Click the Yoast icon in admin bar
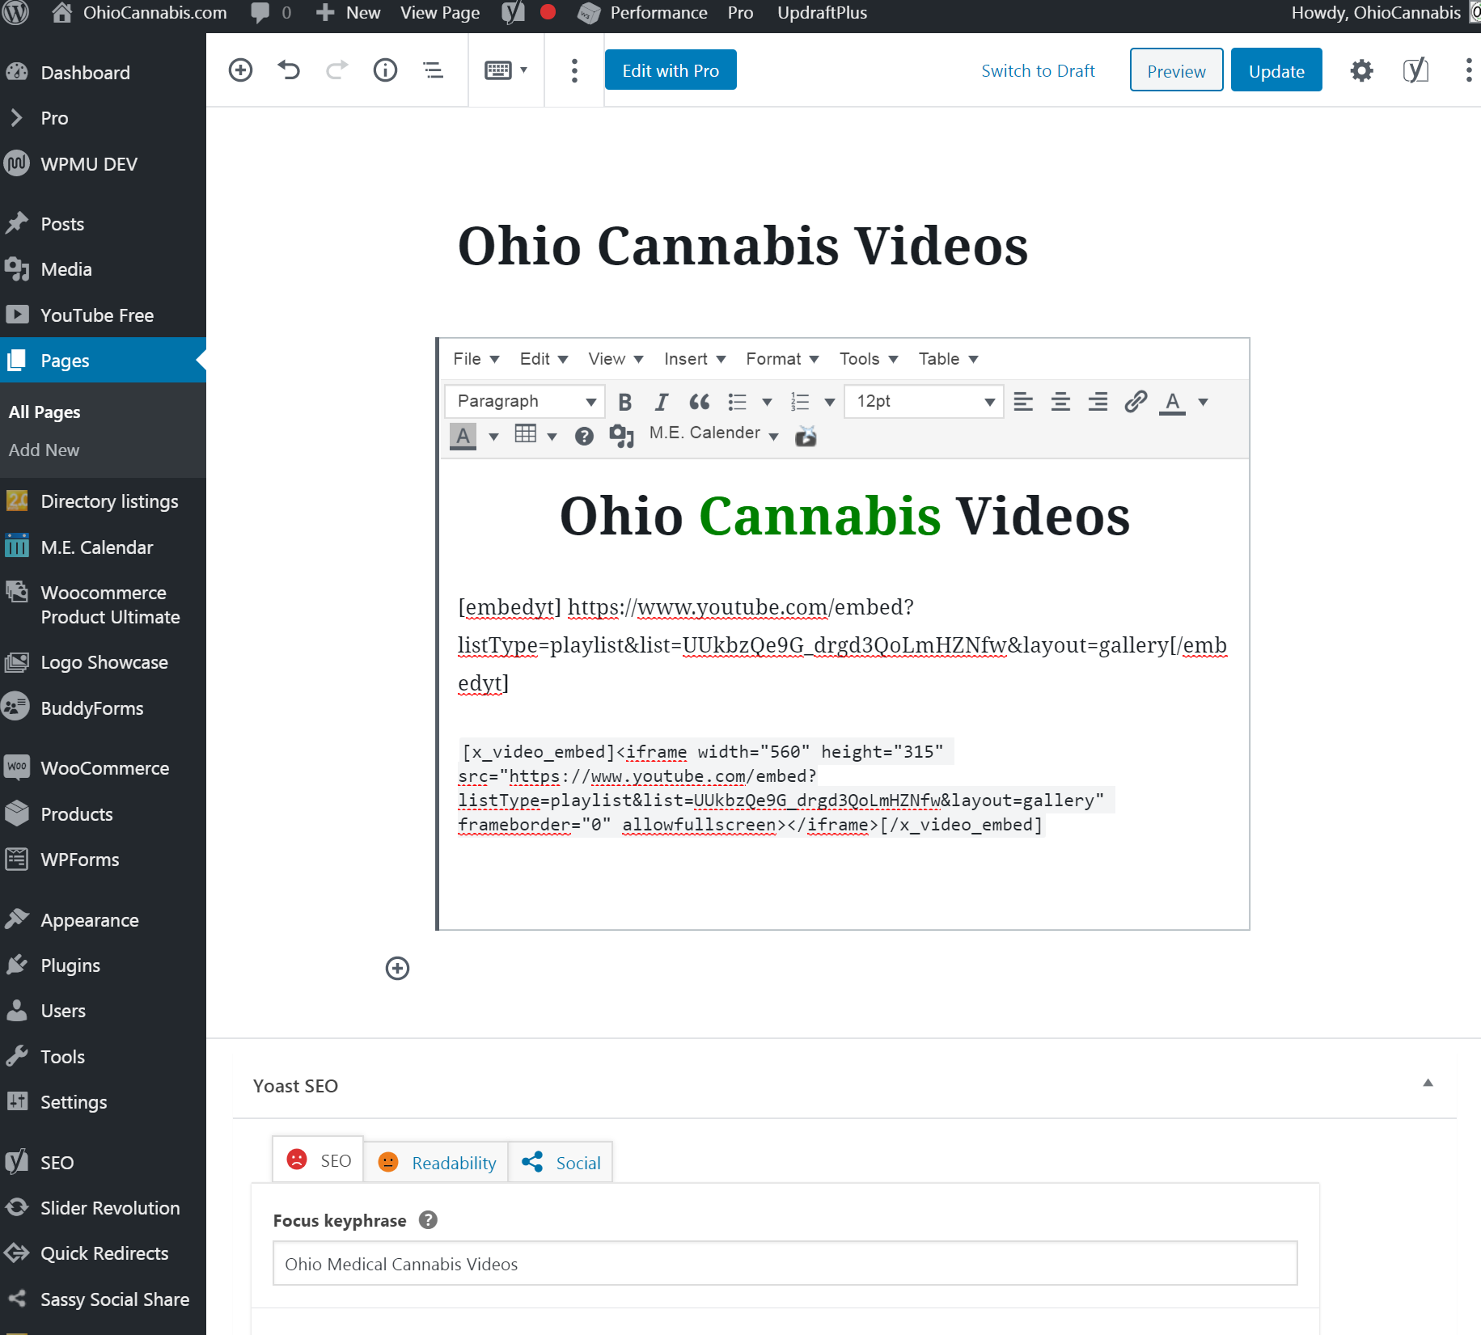 (x=513, y=13)
